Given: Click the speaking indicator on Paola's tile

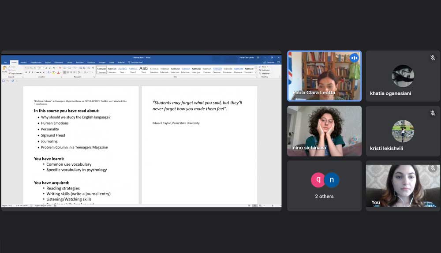Looking at the screenshot, I should point(354,58).
